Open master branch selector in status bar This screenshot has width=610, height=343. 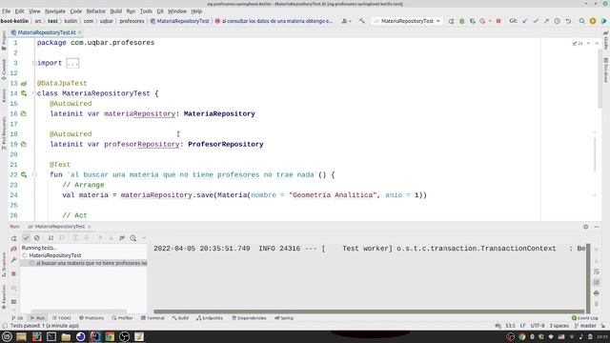tap(585, 326)
